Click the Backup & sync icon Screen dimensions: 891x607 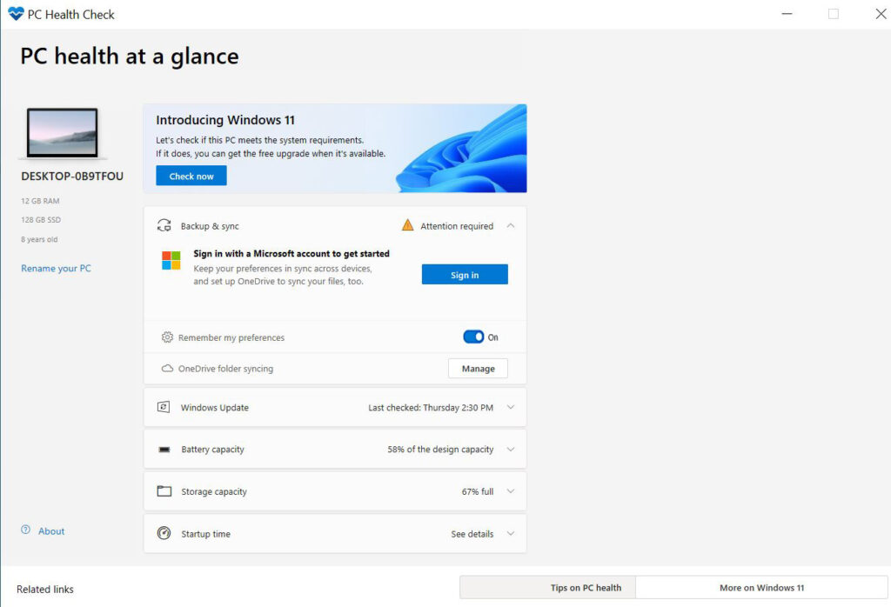point(164,224)
